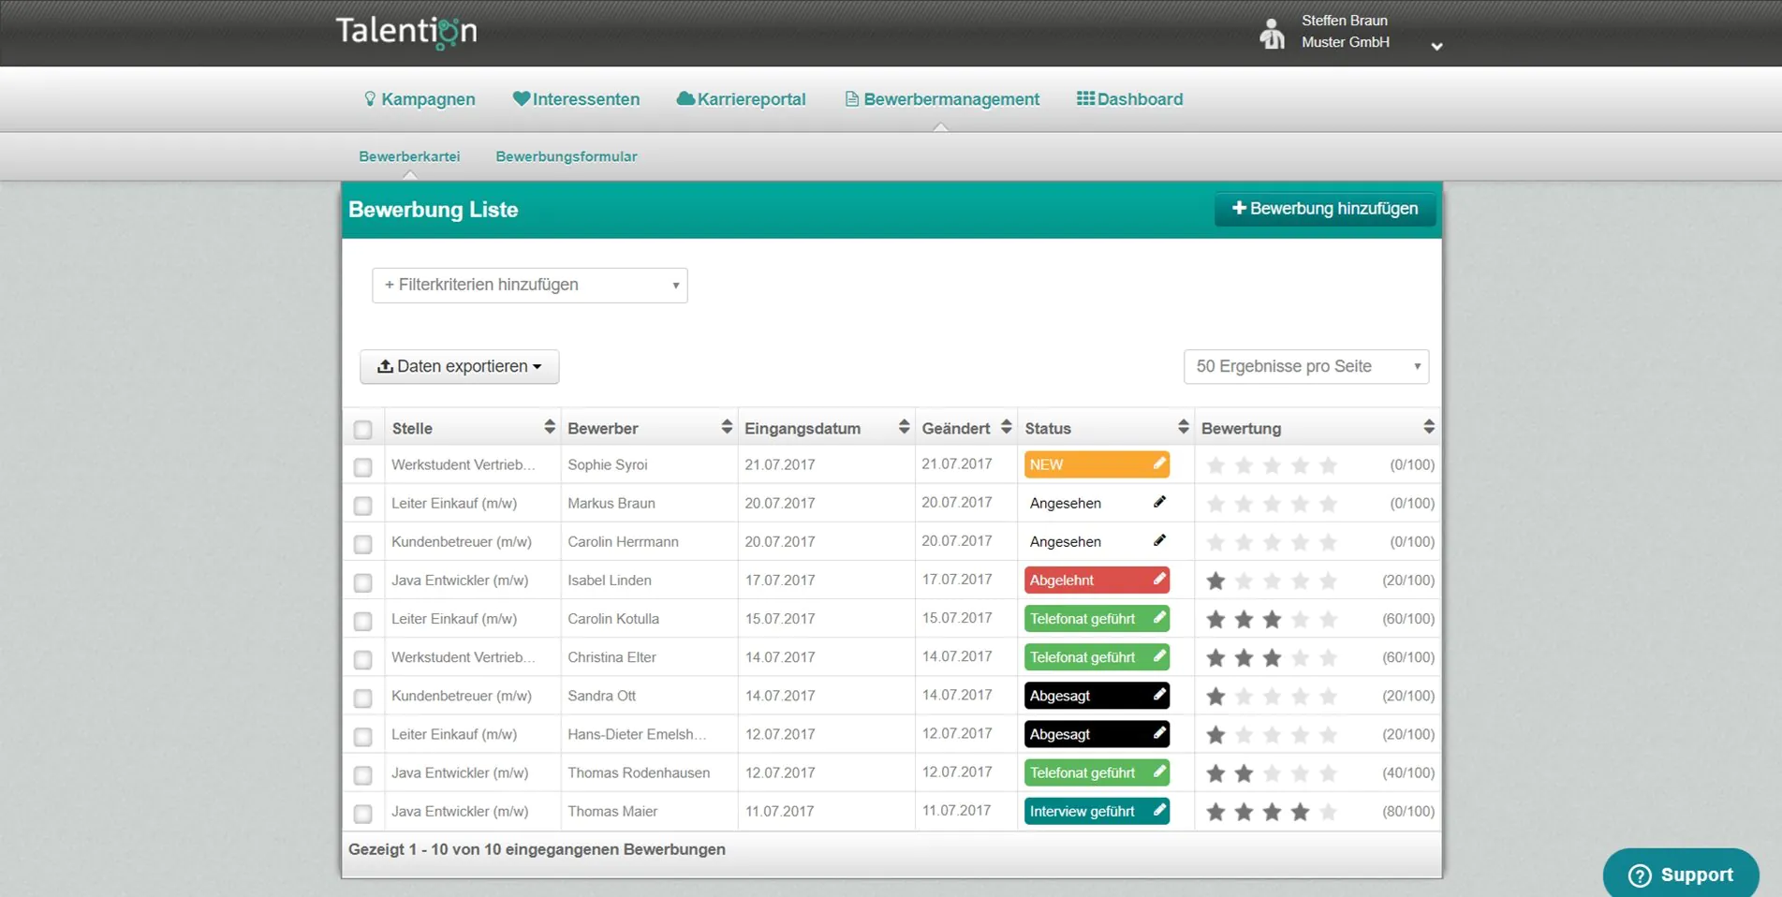Open Karriereportal menu

(x=742, y=99)
